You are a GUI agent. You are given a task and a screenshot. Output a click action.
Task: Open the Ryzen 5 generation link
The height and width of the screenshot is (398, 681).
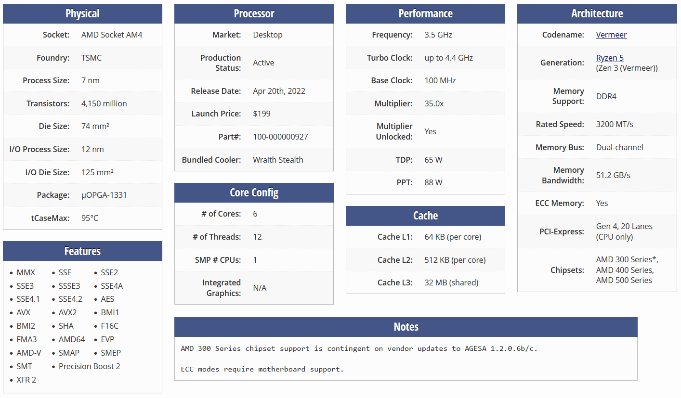610,58
